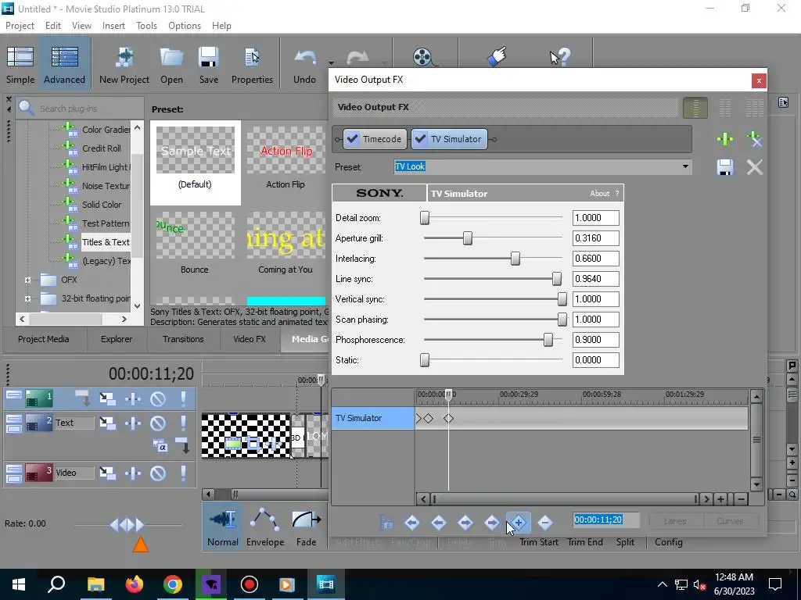The height and width of the screenshot is (600, 801).
Task: Expand the OFX folder in plug-in tree
Action: tap(27, 280)
